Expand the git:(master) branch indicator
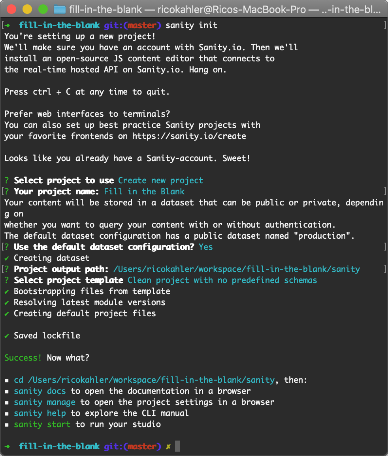Viewport: 388px width, 456px height. pyautogui.click(x=132, y=446)
